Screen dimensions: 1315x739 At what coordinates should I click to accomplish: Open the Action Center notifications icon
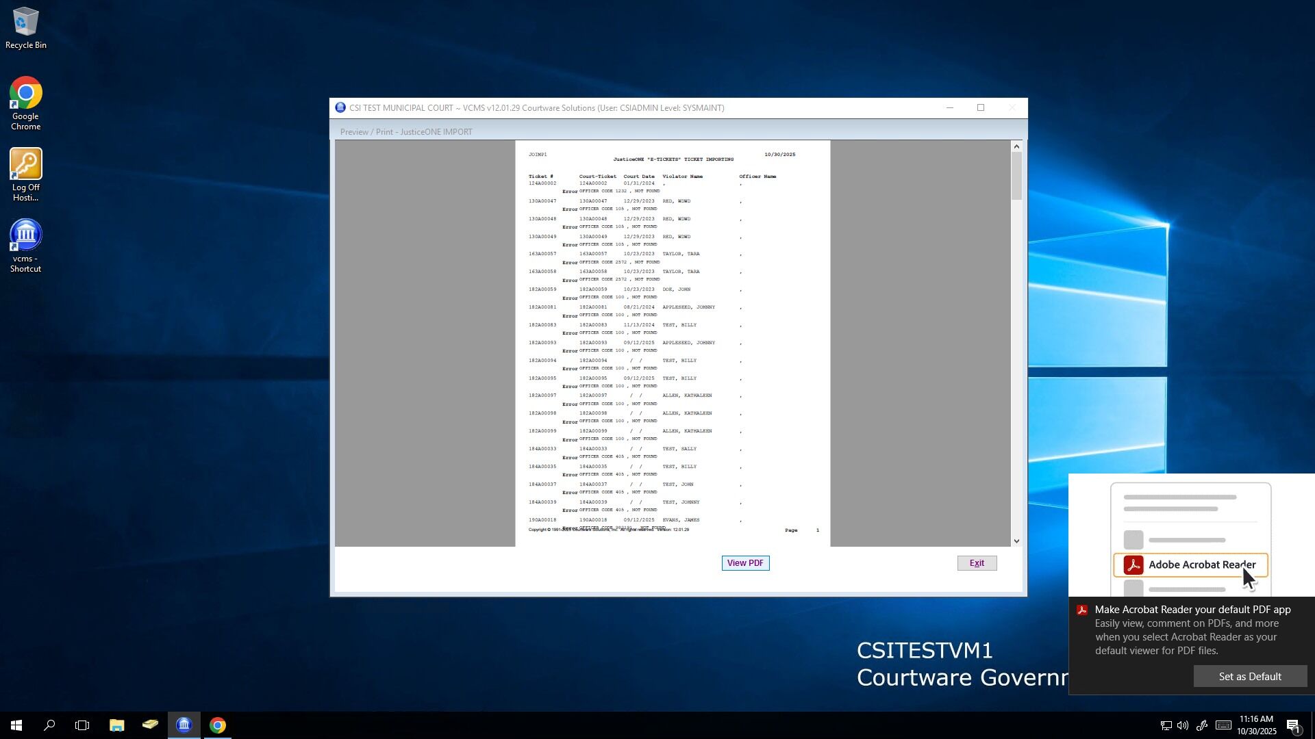pos(1293,725)
